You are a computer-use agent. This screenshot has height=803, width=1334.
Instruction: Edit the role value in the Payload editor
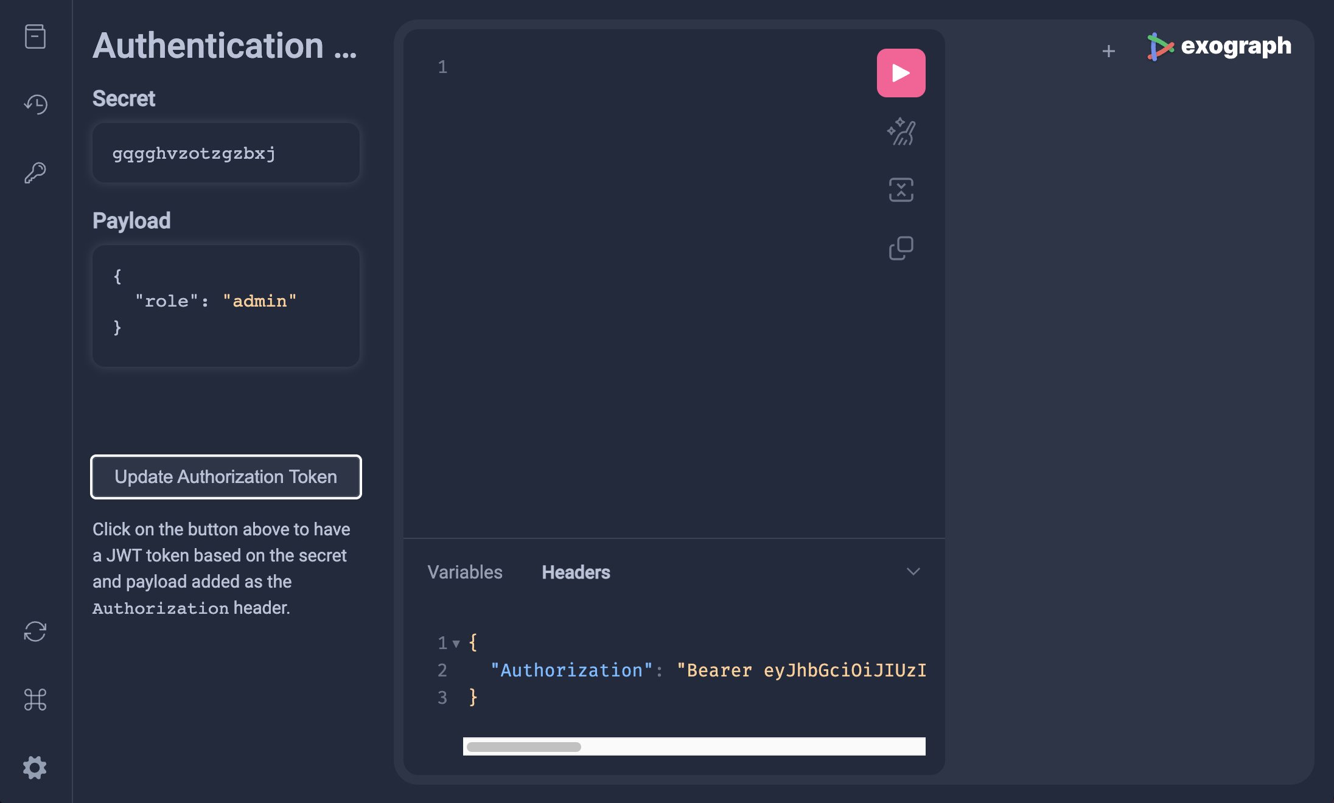260,301
